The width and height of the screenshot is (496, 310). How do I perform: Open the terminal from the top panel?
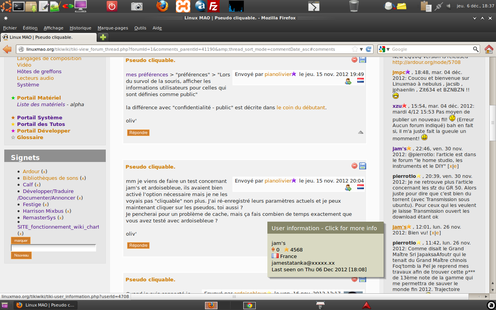[x=19, y=6]
